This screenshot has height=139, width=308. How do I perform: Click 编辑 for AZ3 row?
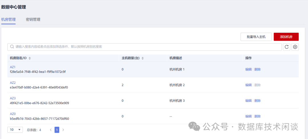point(248,101)
